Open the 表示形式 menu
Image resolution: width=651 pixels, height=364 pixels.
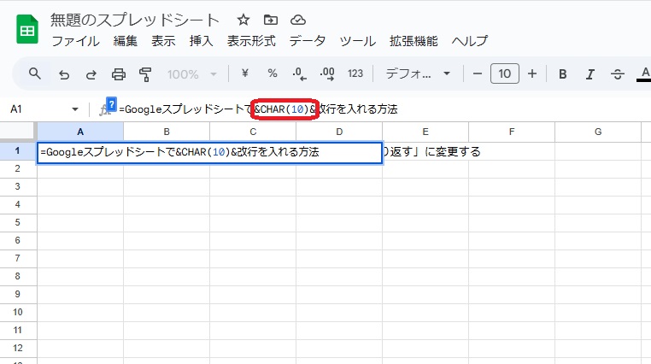251,41
